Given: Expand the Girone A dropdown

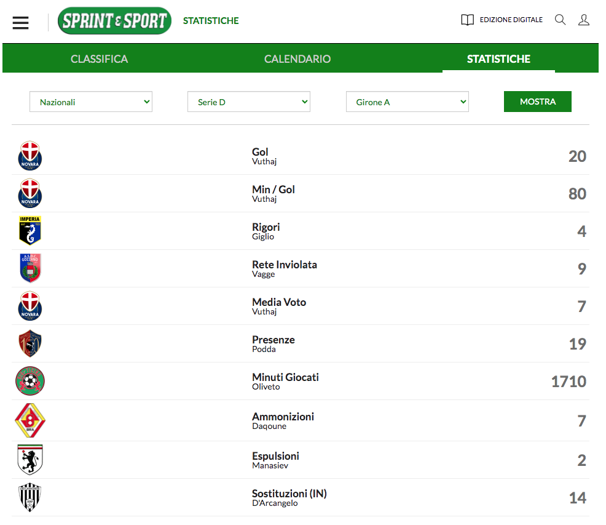Looking at the screenshot, I should point(407,102).
